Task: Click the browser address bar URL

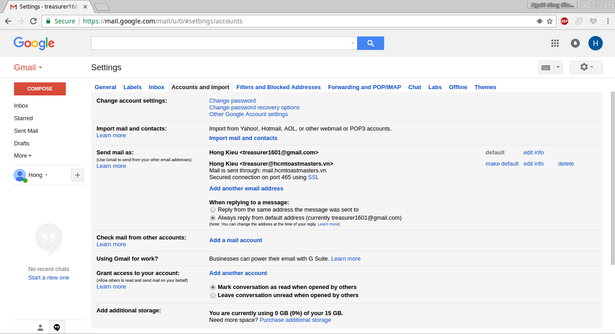Action: pos(163,21)
